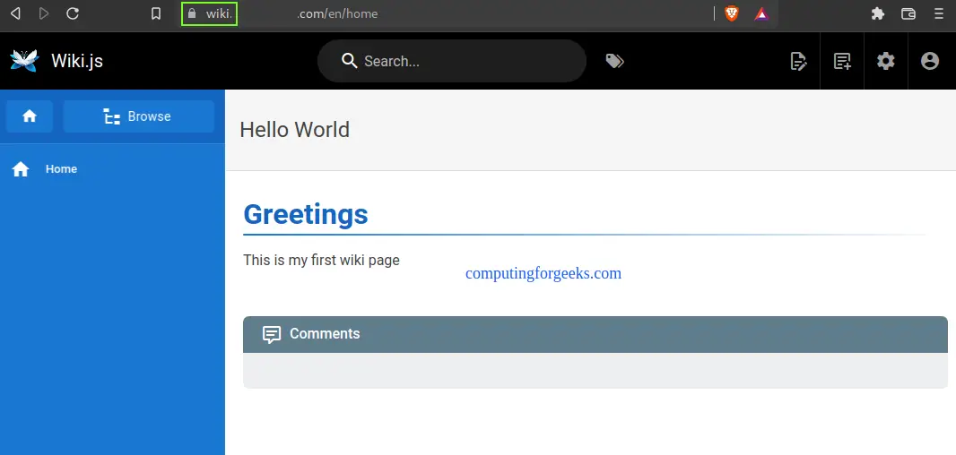Create a new page icon
This screenshot has width=956, height=455.
(x=842, y=61)
